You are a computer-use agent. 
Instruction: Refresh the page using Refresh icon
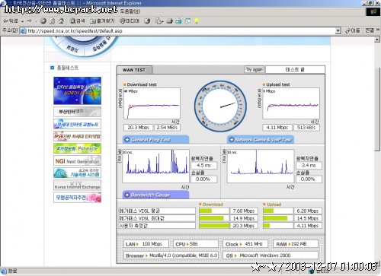pos(53,21)
